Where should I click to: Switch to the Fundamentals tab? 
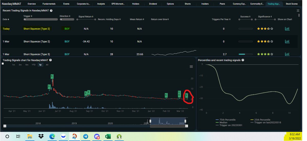point(49,4)
